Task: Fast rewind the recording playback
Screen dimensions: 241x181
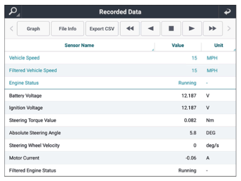Action: (130, 29)
